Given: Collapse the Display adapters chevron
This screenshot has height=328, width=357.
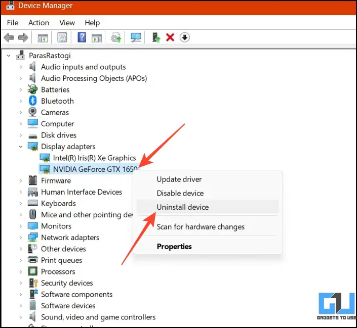Looking at the screenshot, I should tap(21, 147).
